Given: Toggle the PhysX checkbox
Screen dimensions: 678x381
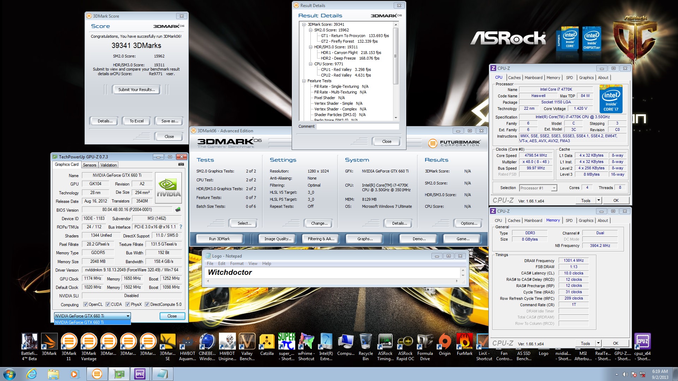Looking at the screenshot, I should tap(127, 304).
